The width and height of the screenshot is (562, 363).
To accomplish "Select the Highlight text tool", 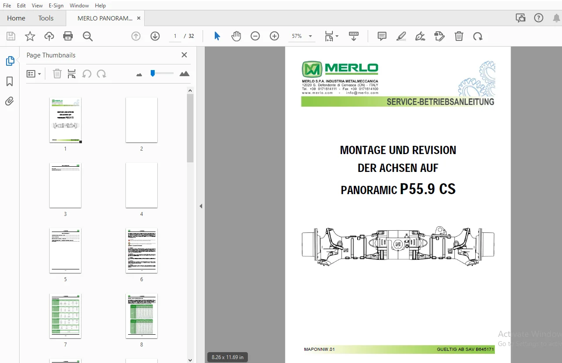I will (x=401, y=36).
